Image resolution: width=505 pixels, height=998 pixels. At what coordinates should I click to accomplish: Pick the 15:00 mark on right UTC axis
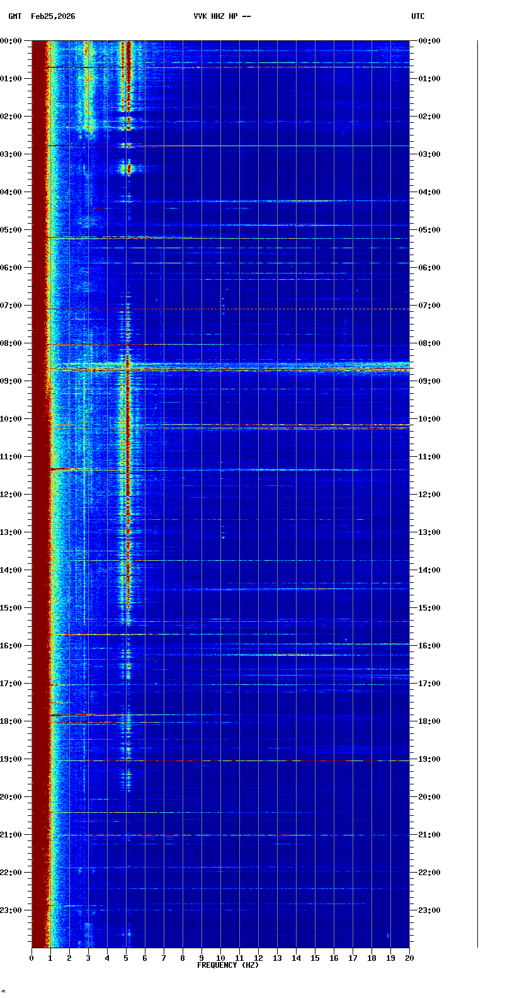(429, 608)
